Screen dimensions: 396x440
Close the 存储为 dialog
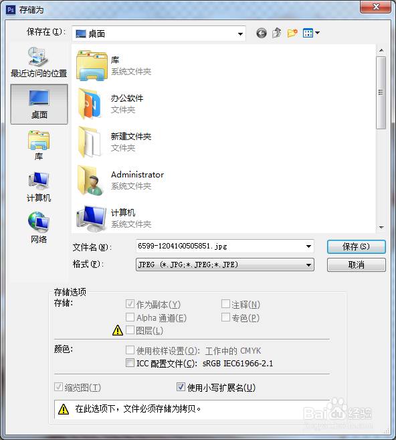(375, 7)
